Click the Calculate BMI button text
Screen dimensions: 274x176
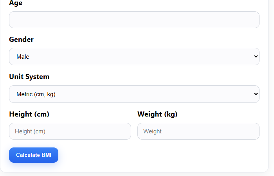[34, 155]
